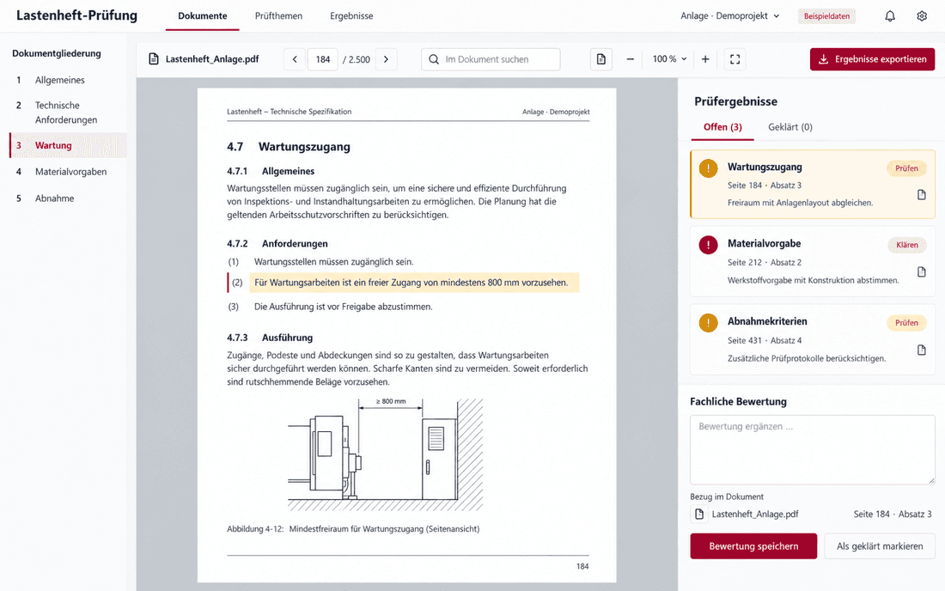
Task: Select the Geklärt (0) tab
Action: 790,127
